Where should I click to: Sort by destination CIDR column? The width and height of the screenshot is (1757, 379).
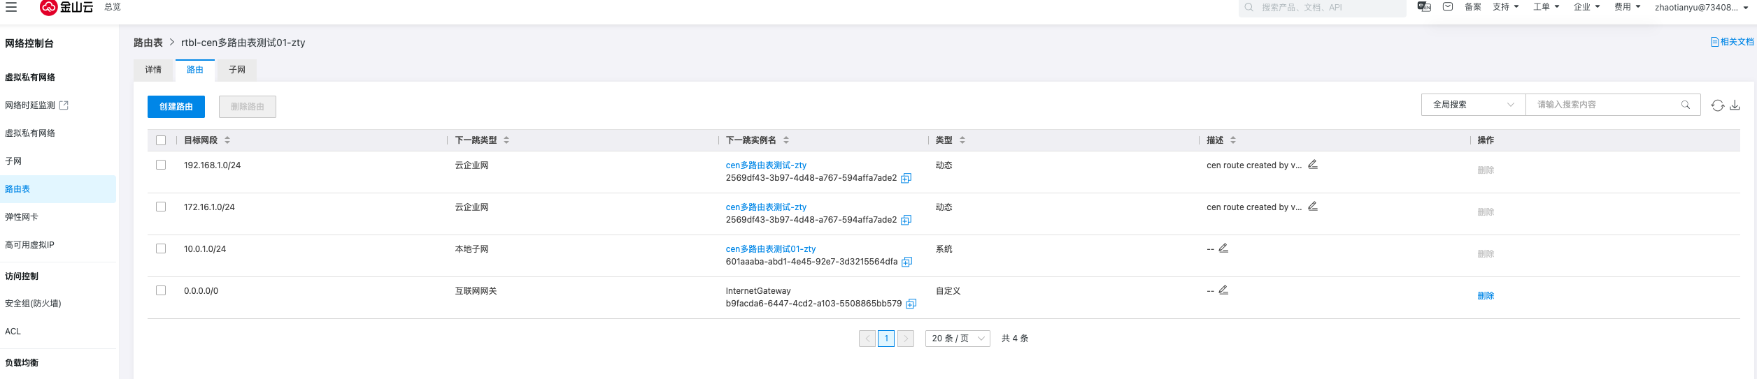click(x=227, y=140)
